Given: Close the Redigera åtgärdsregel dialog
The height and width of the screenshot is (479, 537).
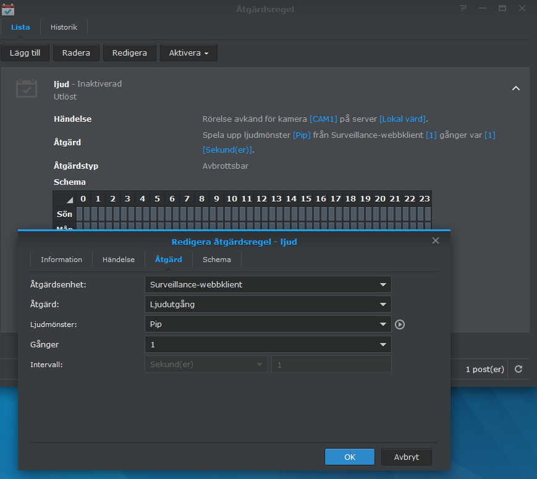Looking at the screenshot, I should coord(436,240).
